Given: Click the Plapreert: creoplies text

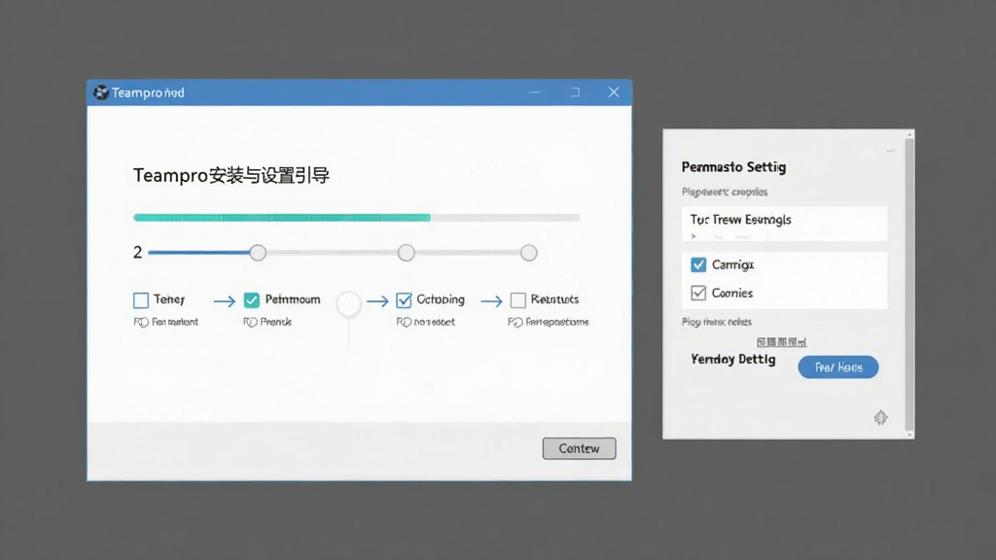Looking at the screenshot, I should (x=725, y=192).
